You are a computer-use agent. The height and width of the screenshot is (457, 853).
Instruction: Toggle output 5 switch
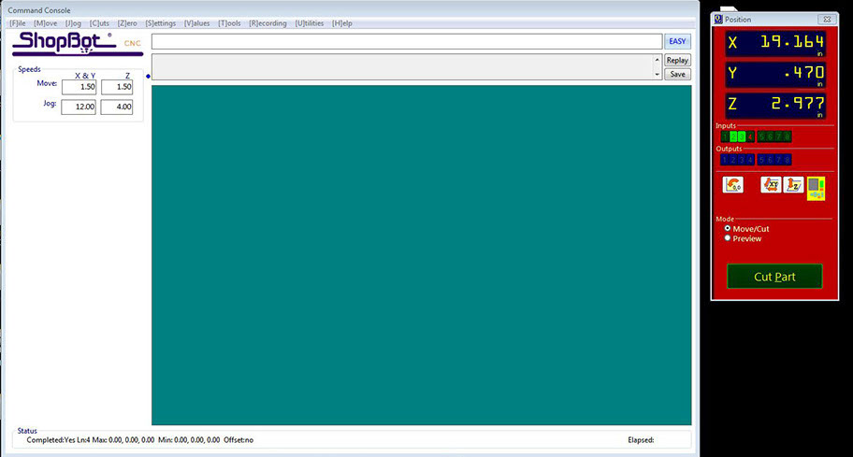click(761, 160)
